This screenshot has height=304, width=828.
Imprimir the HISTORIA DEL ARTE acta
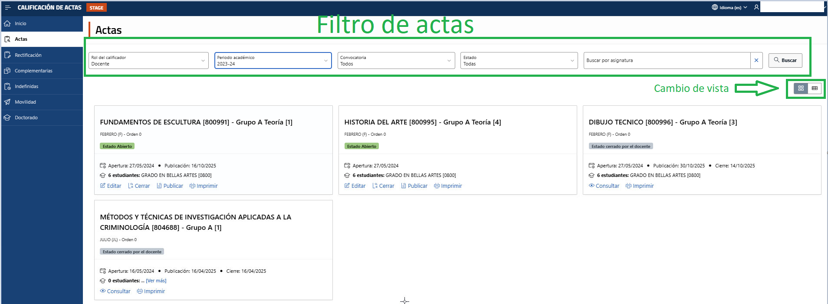tap(448, 186)
